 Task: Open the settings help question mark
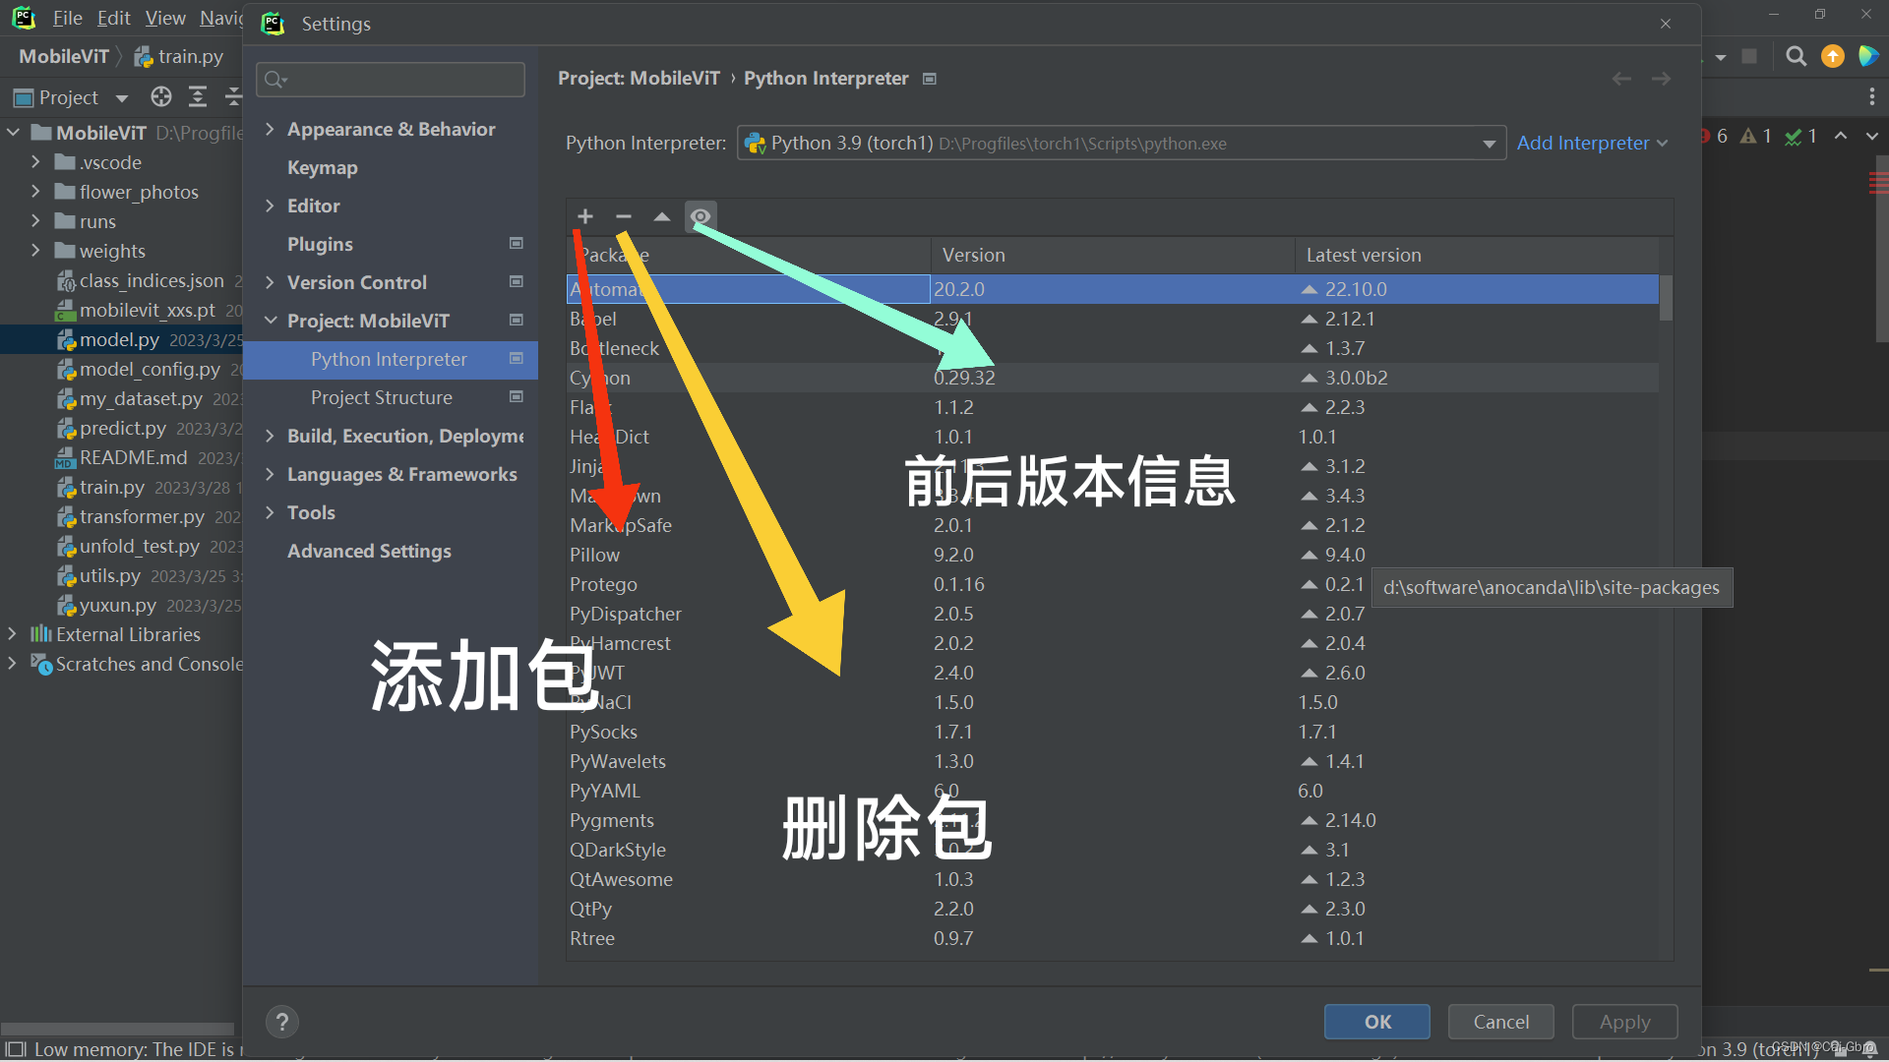[282, 1022]
